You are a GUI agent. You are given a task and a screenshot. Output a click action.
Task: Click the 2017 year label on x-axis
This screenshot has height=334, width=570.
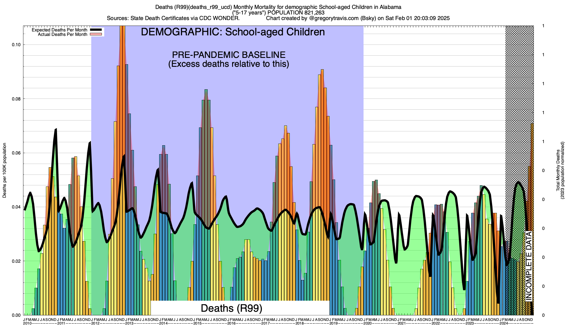(x=266, y=323)
